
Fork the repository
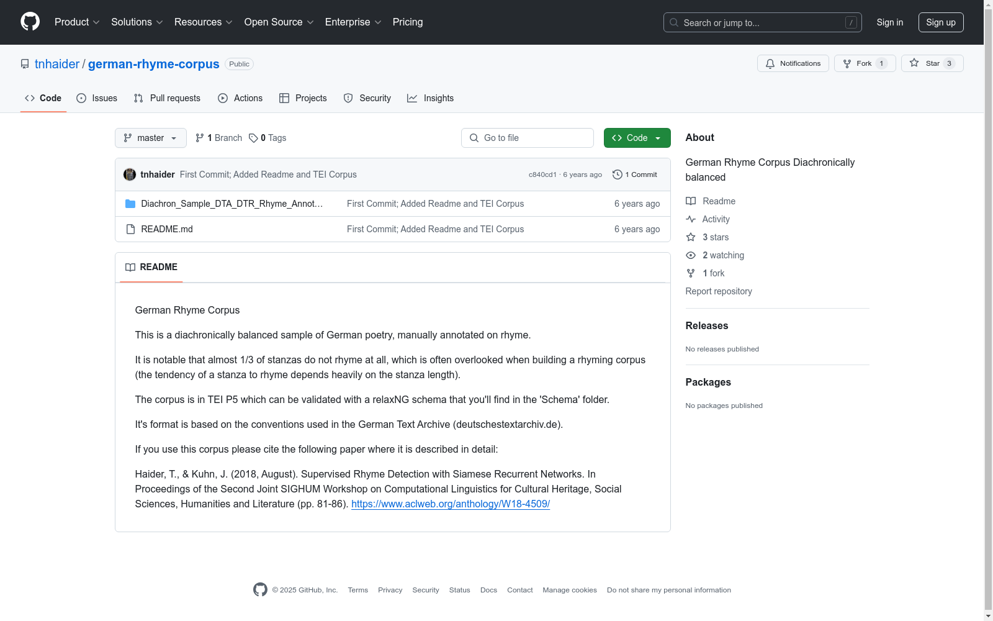click(865, 63)
